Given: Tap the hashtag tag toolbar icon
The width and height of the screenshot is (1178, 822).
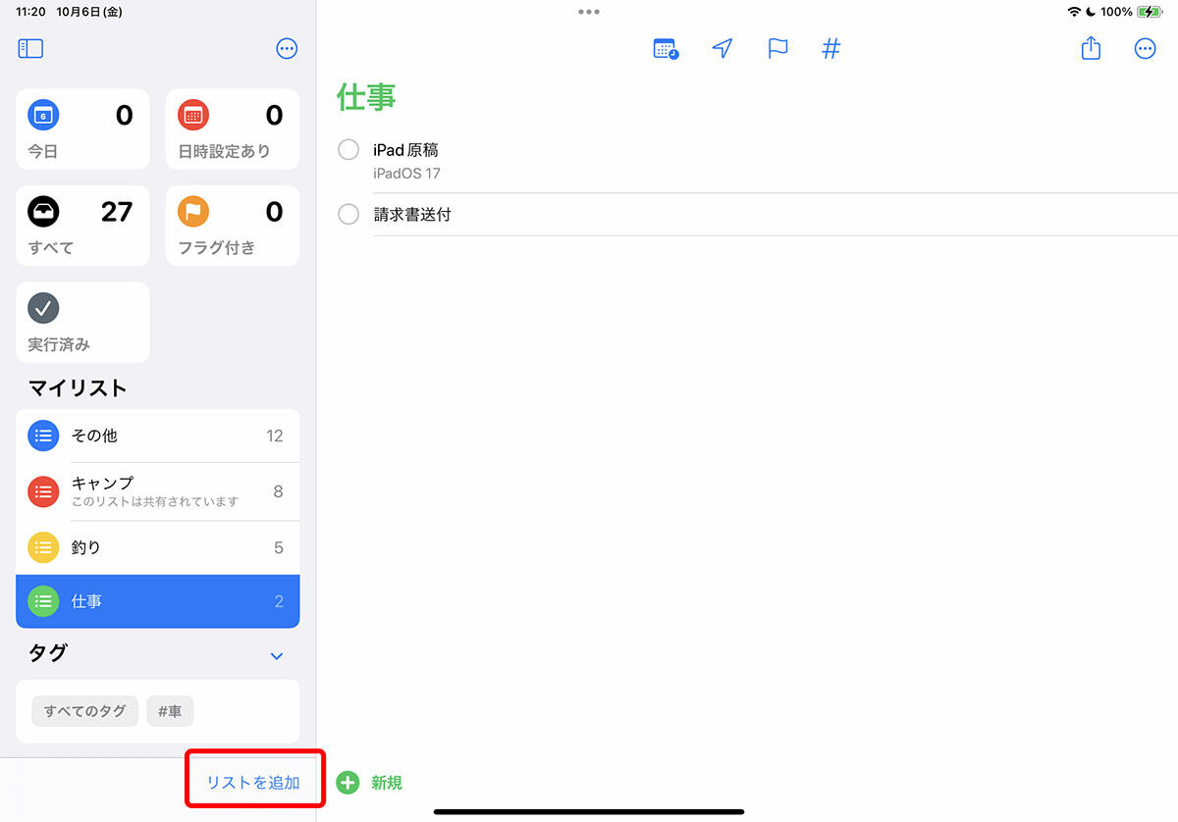Looking at the screenshot, I should (x=831, y=48).
